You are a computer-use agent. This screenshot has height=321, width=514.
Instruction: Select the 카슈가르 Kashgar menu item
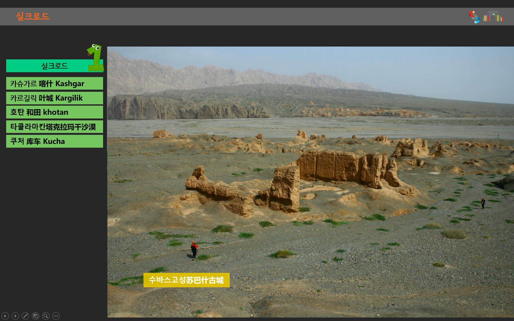click(x=54, y=83)
